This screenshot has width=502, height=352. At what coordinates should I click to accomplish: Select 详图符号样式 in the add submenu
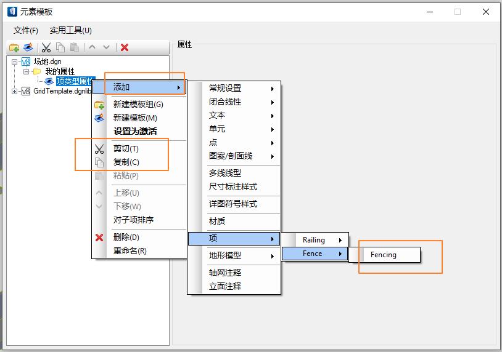(233, 204)
